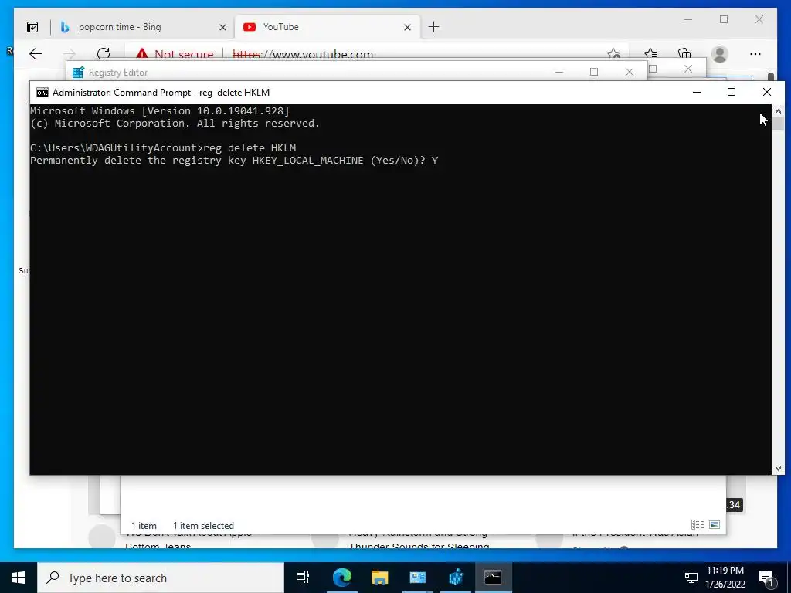
Task: Minimize the Edge browser window
Action: [688, 19]
